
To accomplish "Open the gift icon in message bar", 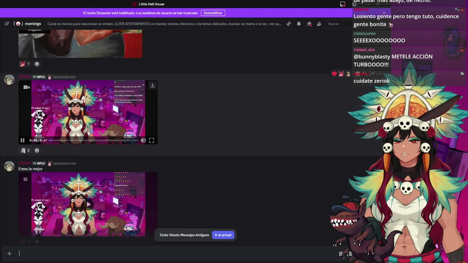I will point(341,254).
